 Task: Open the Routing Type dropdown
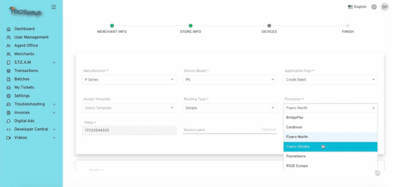pos(229,108)
